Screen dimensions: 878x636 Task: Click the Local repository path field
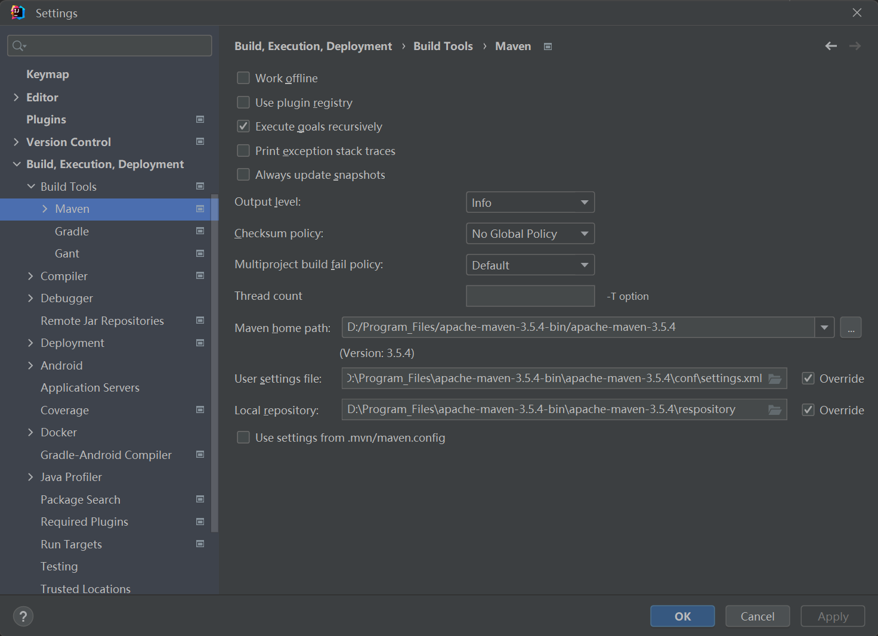click(x=564, y=409)
